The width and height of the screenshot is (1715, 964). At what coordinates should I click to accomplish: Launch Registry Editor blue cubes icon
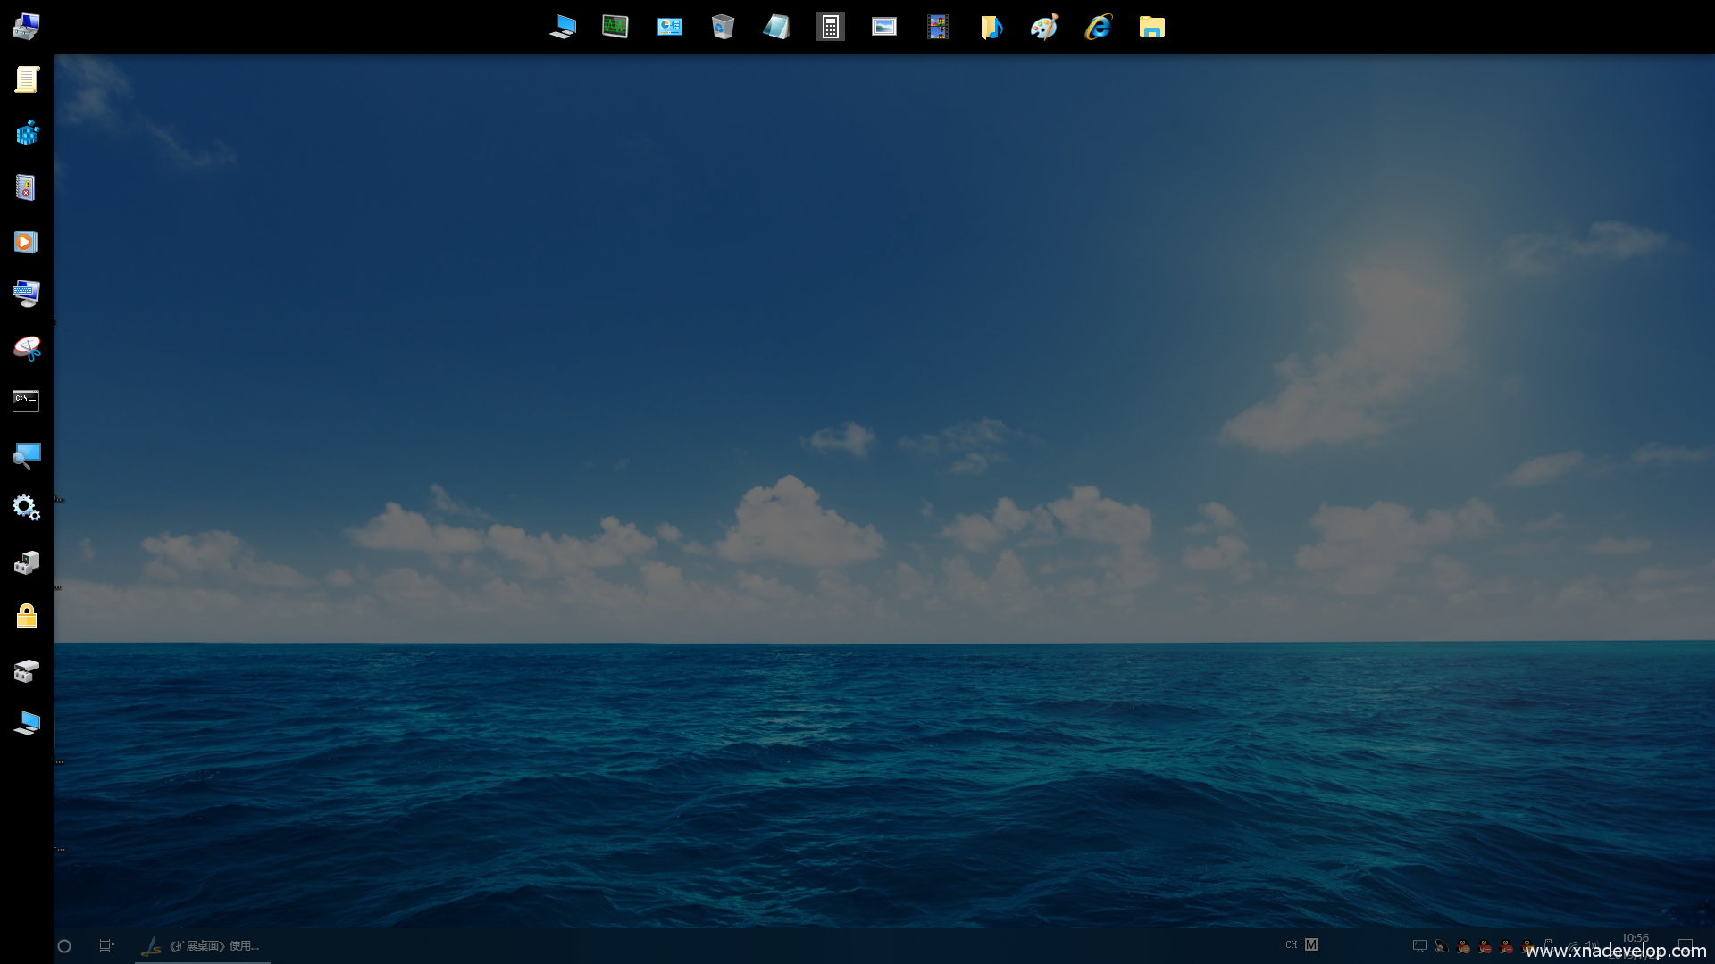tap(27, 134)
